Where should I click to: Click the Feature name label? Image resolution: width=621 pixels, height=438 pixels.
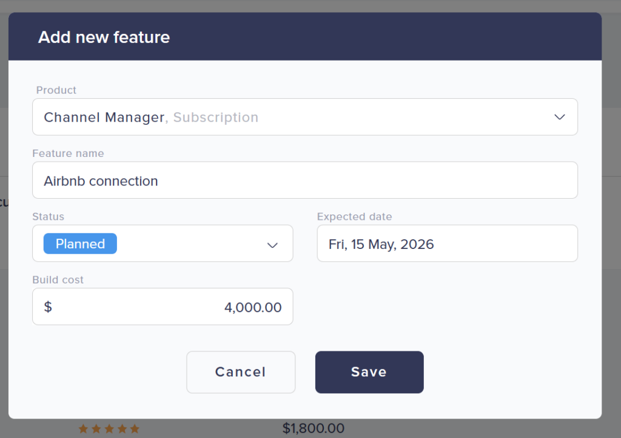[68, 153]
